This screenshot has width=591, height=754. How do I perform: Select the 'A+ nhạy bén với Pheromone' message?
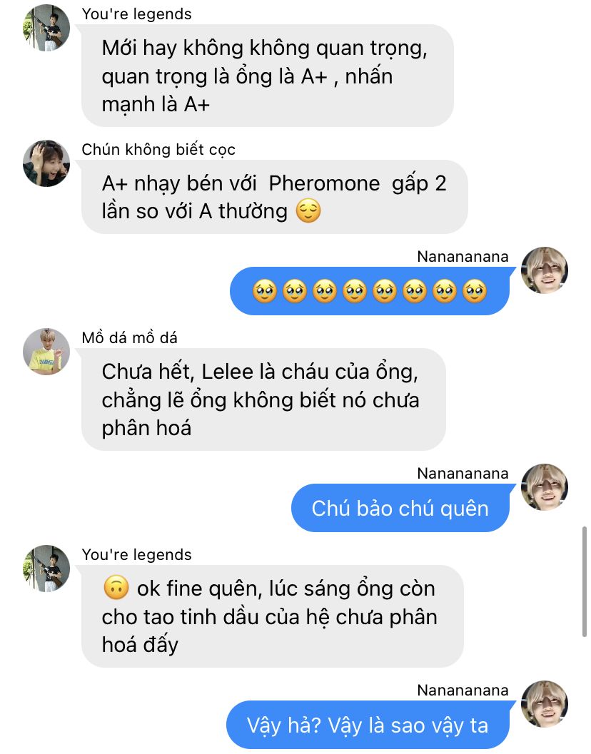[x=274, y=197]
